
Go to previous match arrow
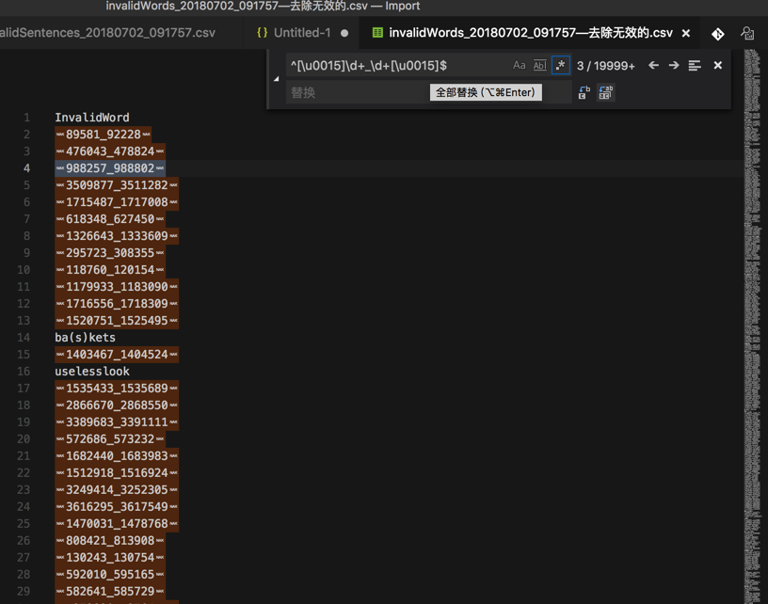click(x=653, y=65)
